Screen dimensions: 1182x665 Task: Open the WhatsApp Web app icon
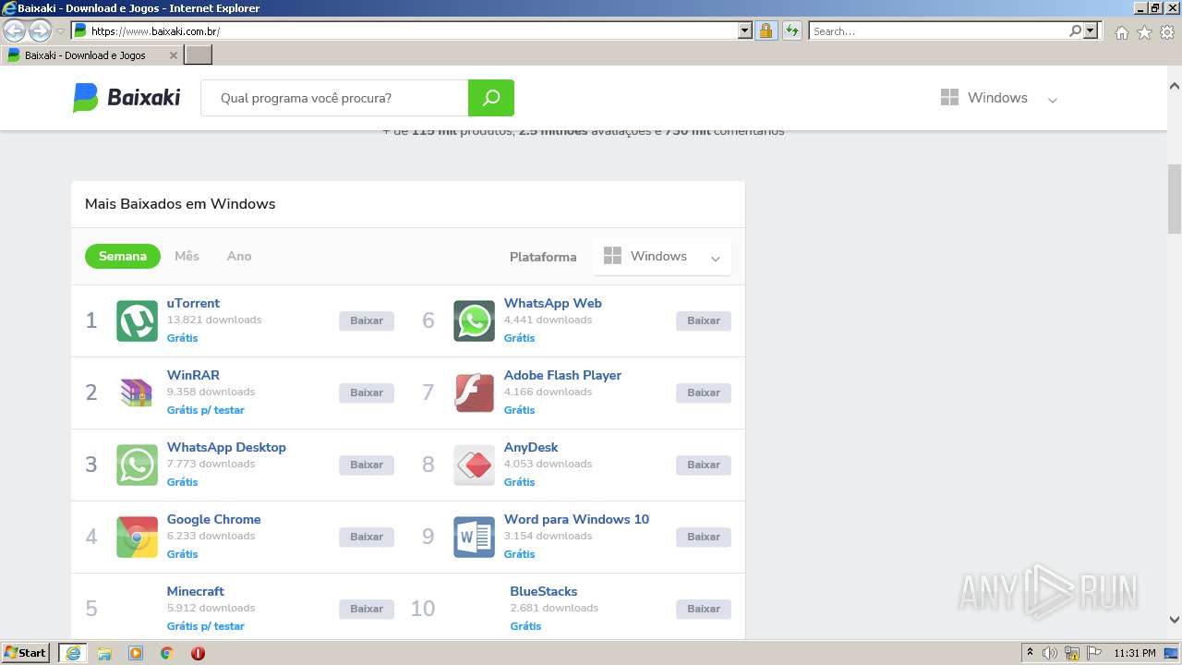[474, 320]
